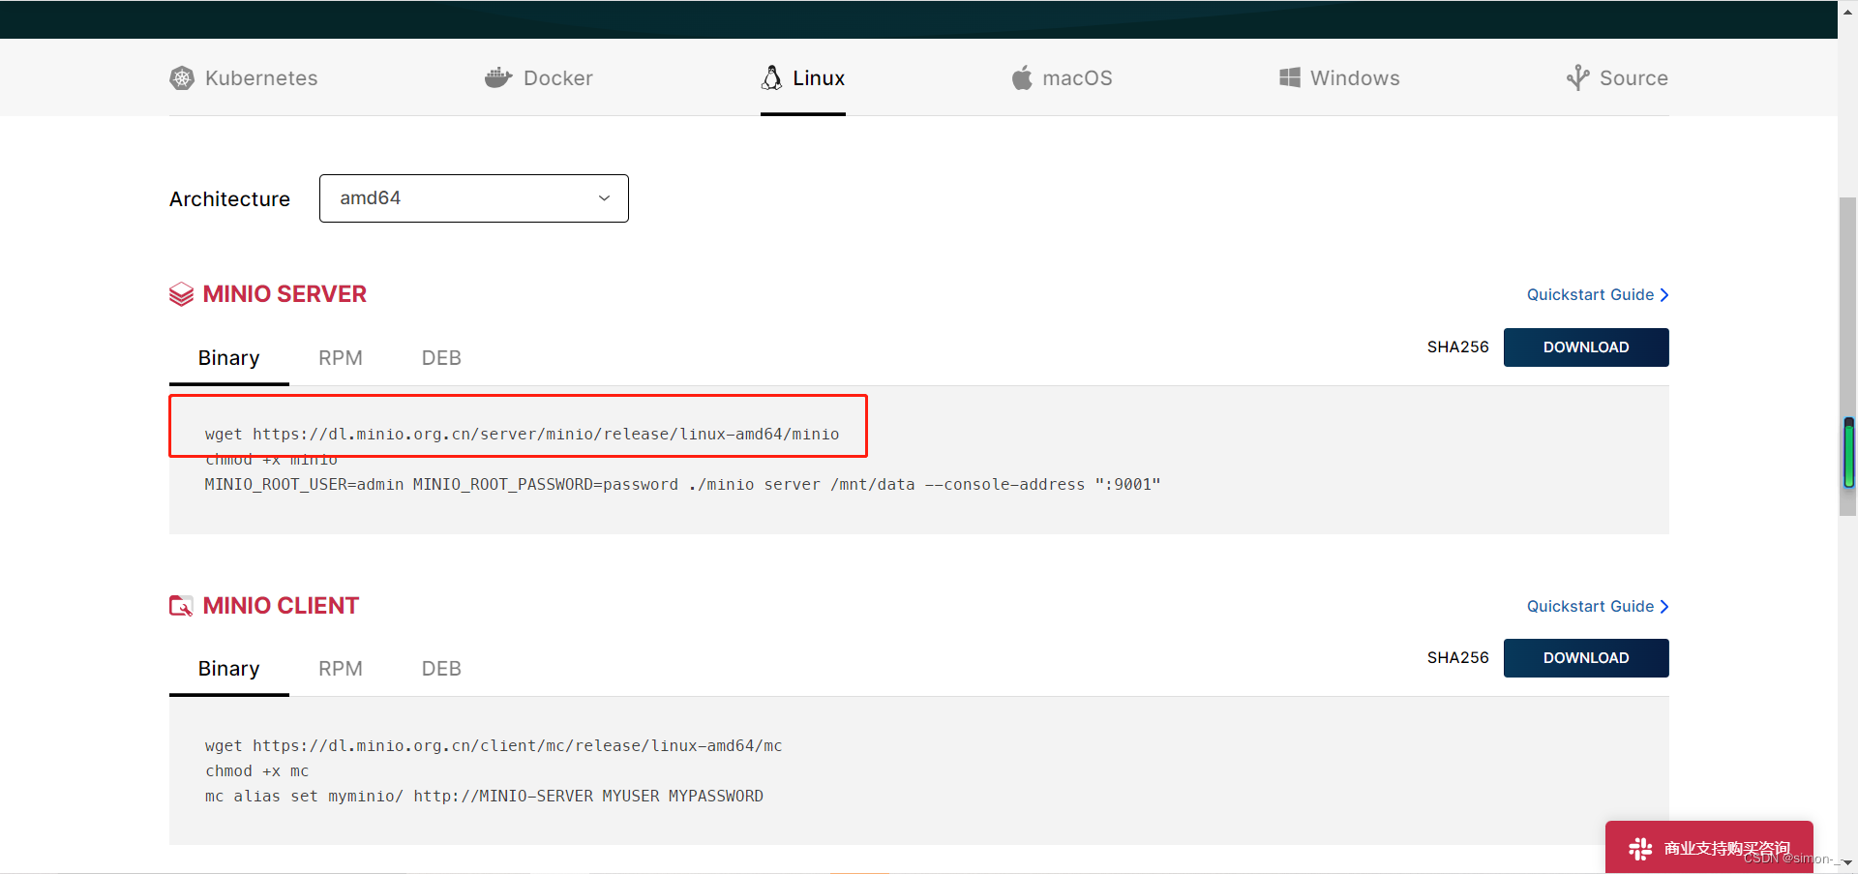Screen dimensions: 1858x874
Task: Switch to the Kubernetes tab
Action: click(x=244, y=78)
